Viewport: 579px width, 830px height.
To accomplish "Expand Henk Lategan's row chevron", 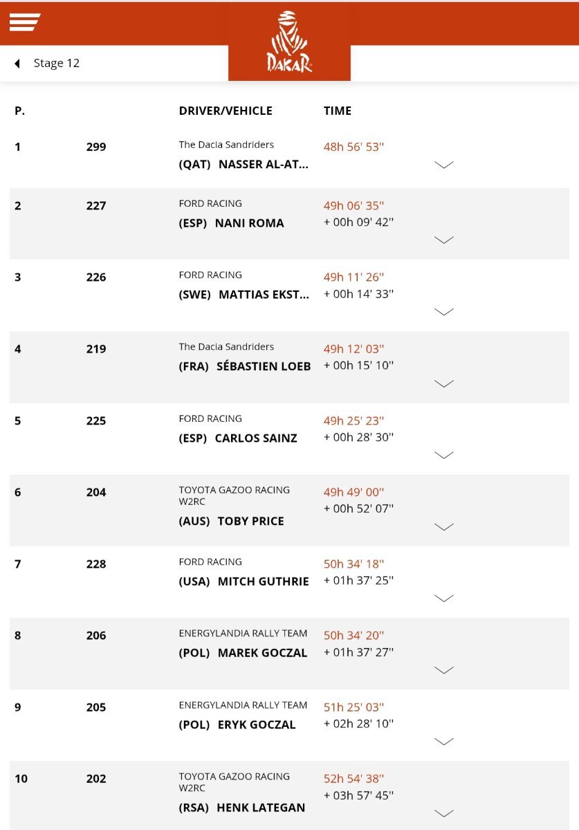I will (443, 813).
